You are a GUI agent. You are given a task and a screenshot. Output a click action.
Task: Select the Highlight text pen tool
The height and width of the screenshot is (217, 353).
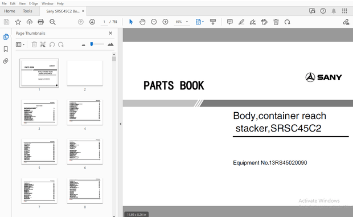pyautogui.click(x=241, y=22)
